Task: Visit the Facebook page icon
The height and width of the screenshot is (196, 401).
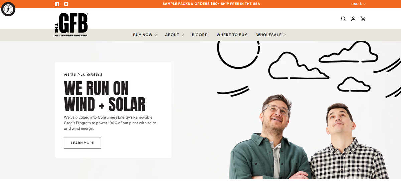Action: point(57,4)
